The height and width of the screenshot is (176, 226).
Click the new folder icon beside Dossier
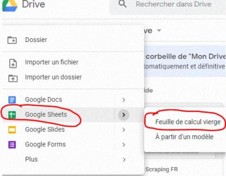click(12, 40)
